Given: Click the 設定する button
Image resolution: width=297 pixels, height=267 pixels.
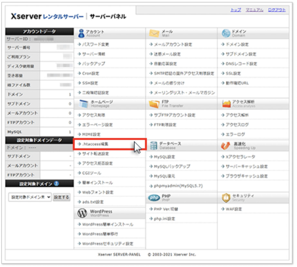Looking at the screenshot, I should click(62, 197).
